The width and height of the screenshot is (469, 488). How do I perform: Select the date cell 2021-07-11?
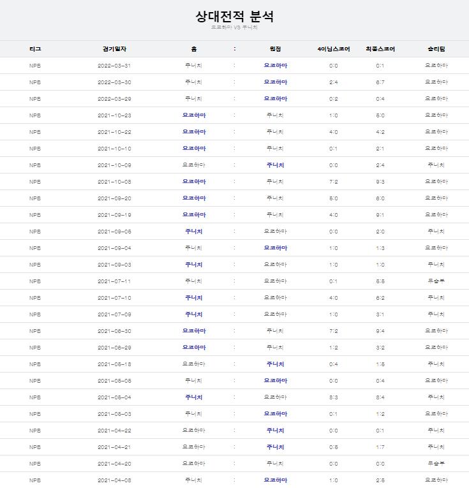(114, 281)
